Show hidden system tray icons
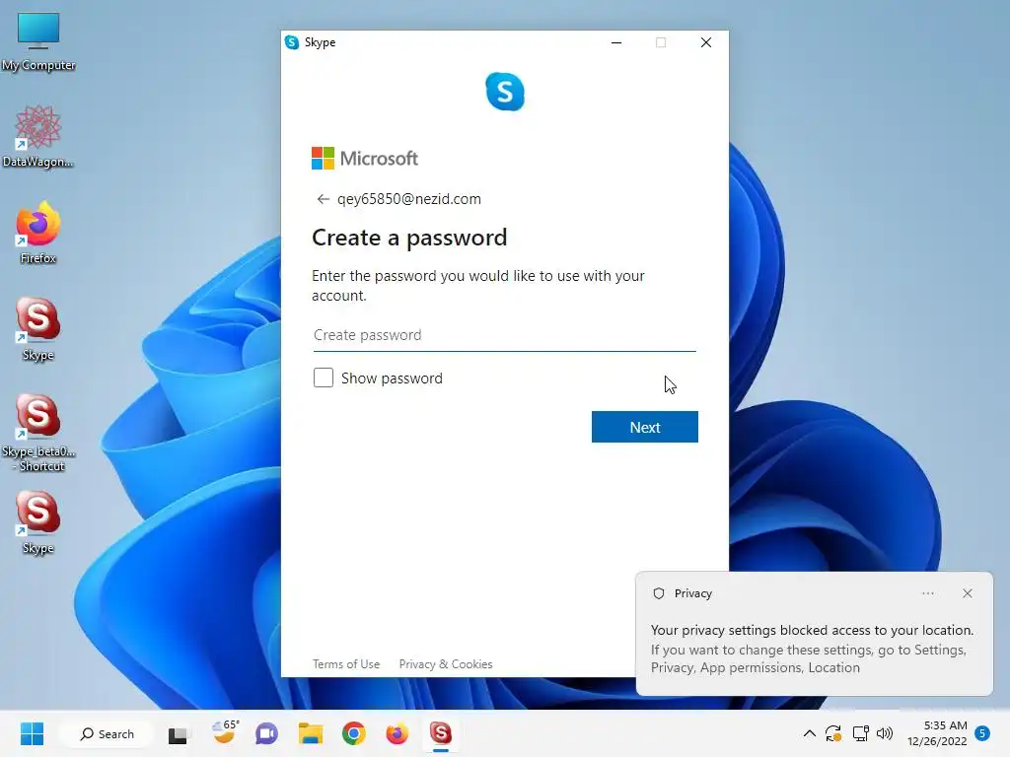This screenshot has height=757, width=1010. [810, 733]
